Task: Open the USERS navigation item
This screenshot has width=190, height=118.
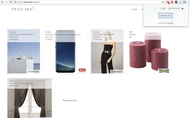Action: point(134,9)
